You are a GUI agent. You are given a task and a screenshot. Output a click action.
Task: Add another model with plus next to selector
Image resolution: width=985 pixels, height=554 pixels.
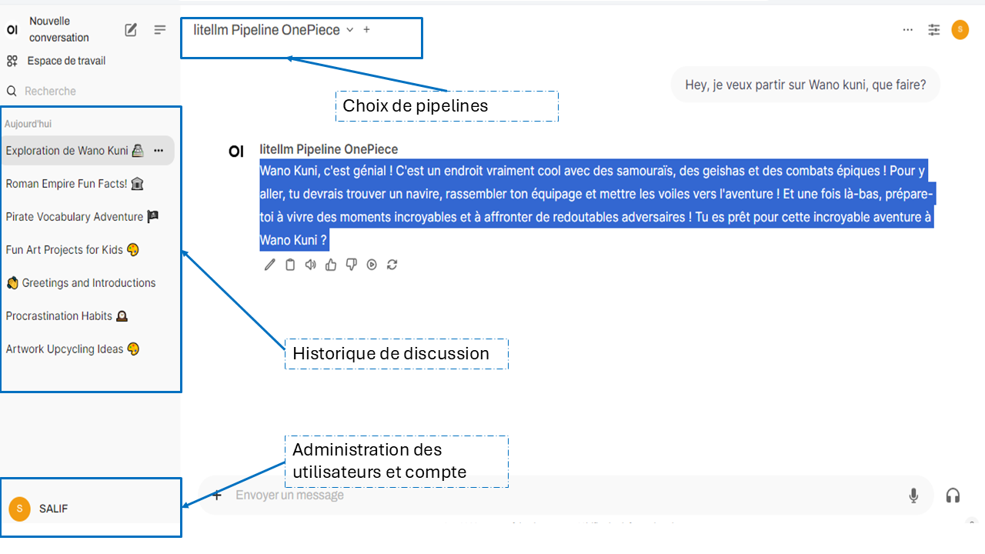(366, 30)
